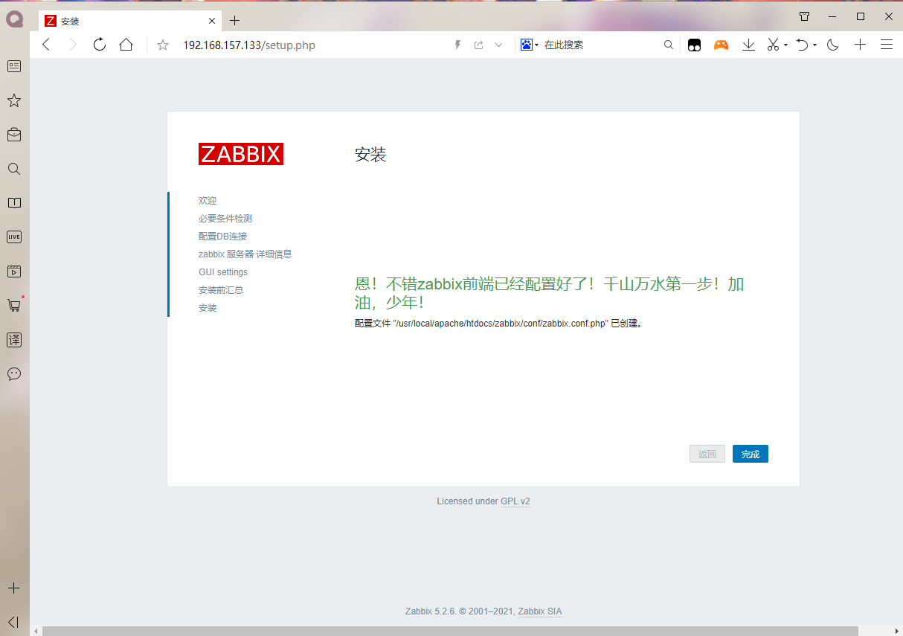The height and width of the screenshot is (636, 903).
Task: Click the share icon in address bar
Action: [x=479, y=45]
